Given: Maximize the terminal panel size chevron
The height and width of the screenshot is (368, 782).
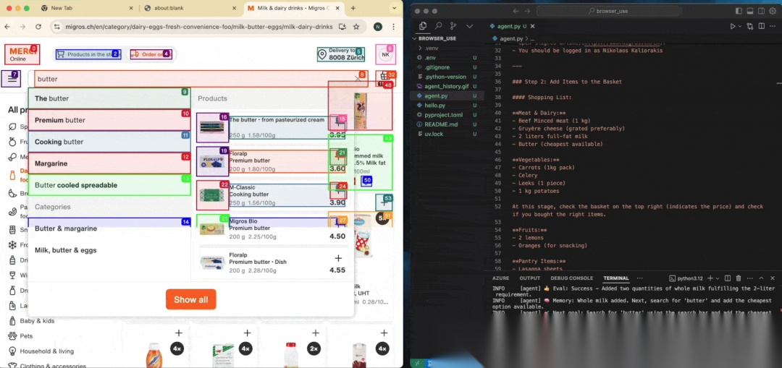Looking at the screenshot, I should coord(761,278).
